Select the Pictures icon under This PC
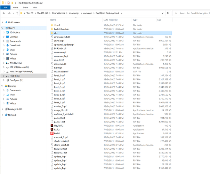 (8, 54)
